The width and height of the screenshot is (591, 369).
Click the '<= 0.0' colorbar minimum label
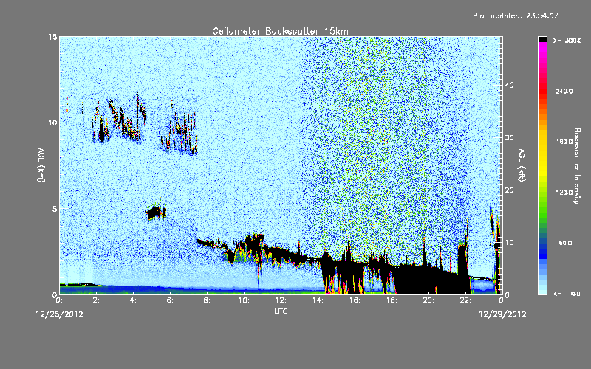pyautogui.click(x=567, y=294)
